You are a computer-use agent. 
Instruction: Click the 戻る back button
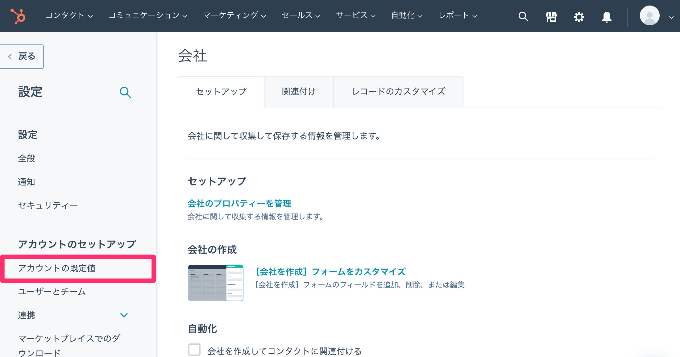click(22, 56)
